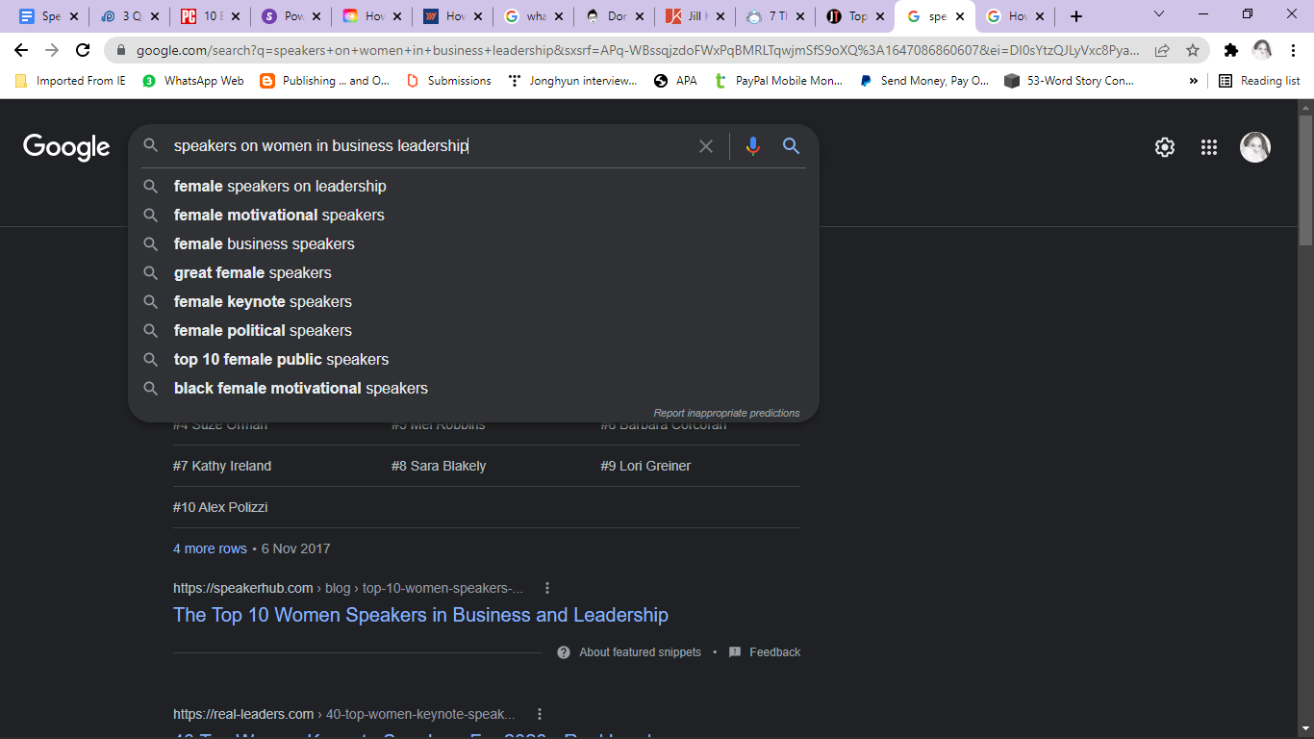
Task: Open Google quick settings gear
Action: click(x=1164, y=146)
